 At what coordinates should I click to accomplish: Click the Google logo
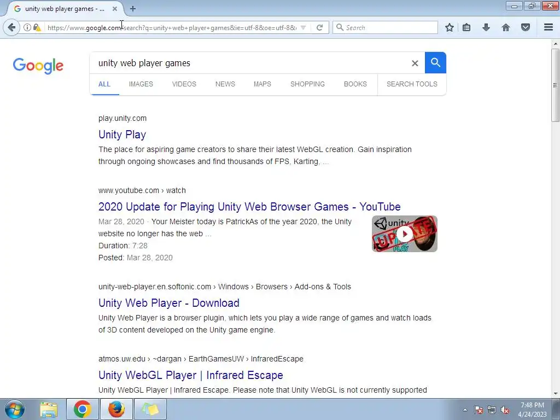38,66
